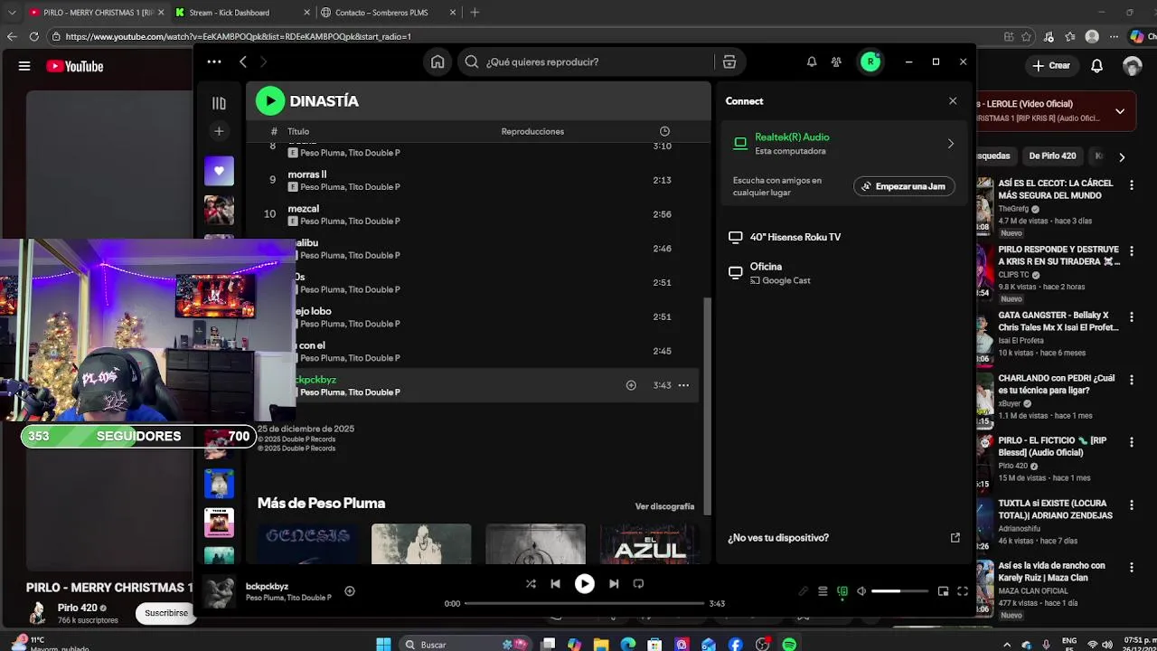Adjust Spotify volume slider

[x=899, y=591]
